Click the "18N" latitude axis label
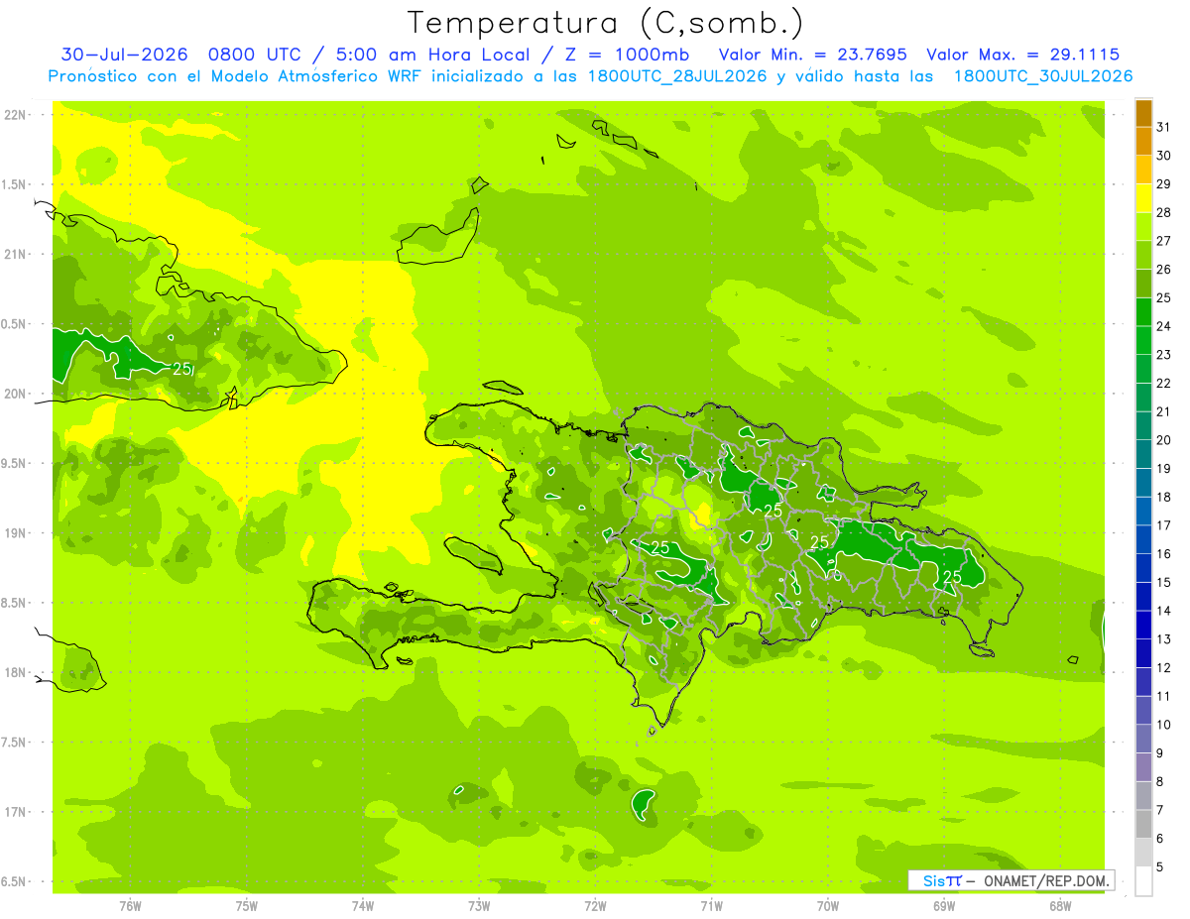 tap(15, 672)
